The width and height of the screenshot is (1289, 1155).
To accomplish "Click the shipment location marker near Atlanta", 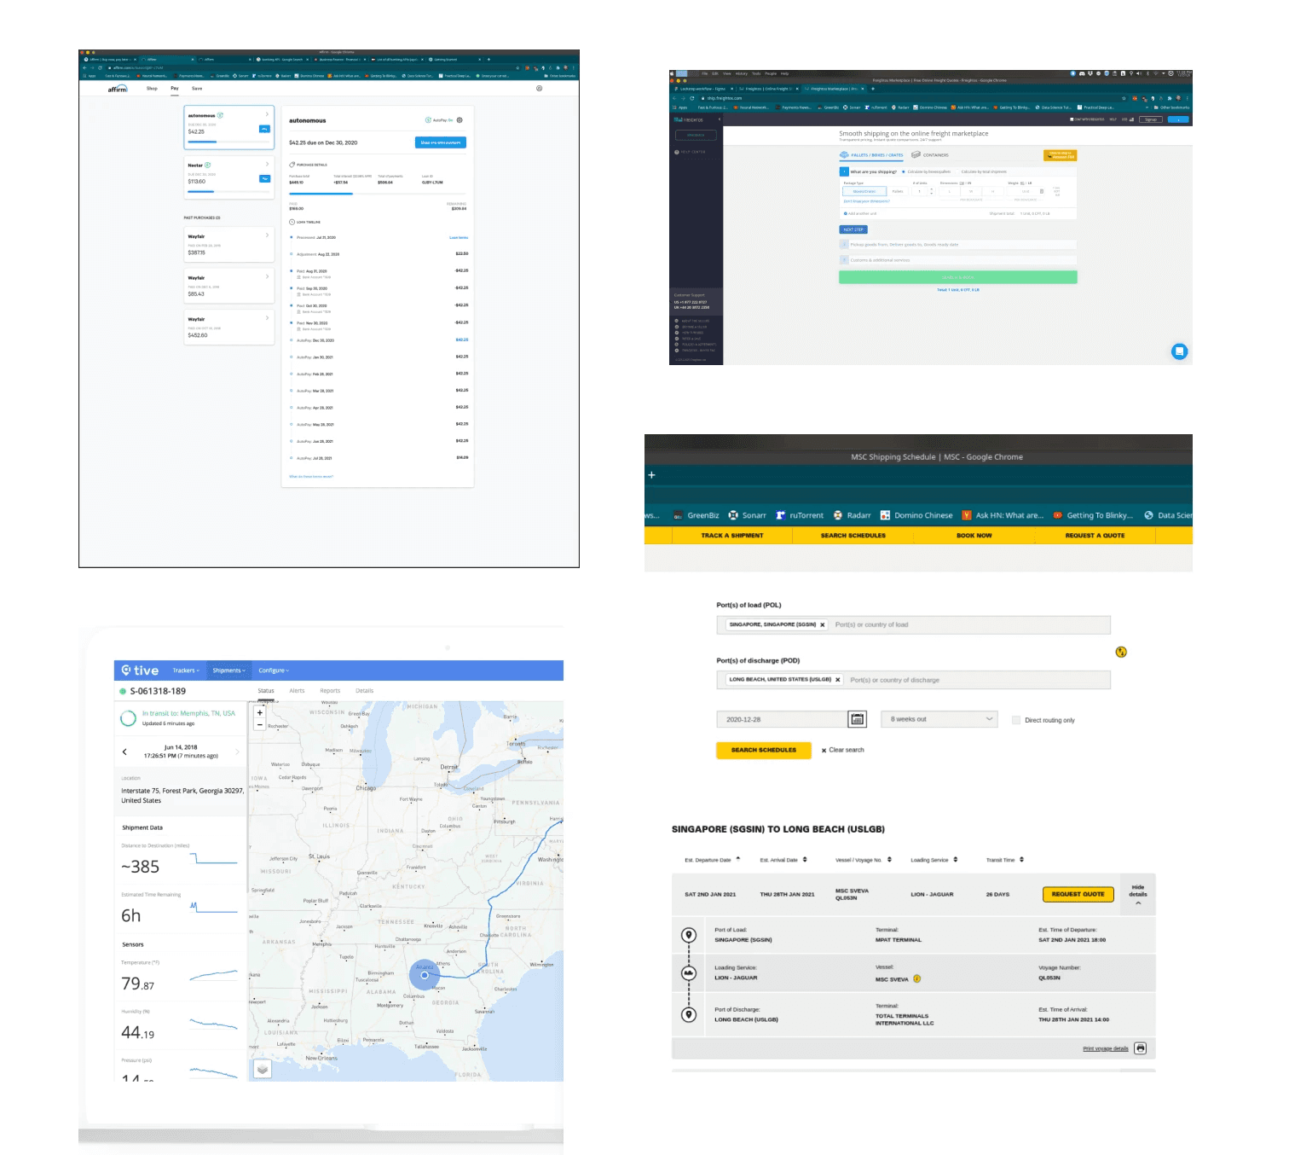I will point(425,975).
